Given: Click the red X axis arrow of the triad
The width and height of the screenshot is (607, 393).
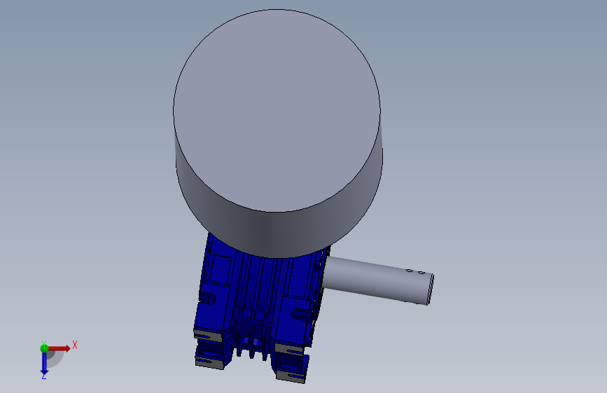Looking at the screenshot, I should coord(59,348).
